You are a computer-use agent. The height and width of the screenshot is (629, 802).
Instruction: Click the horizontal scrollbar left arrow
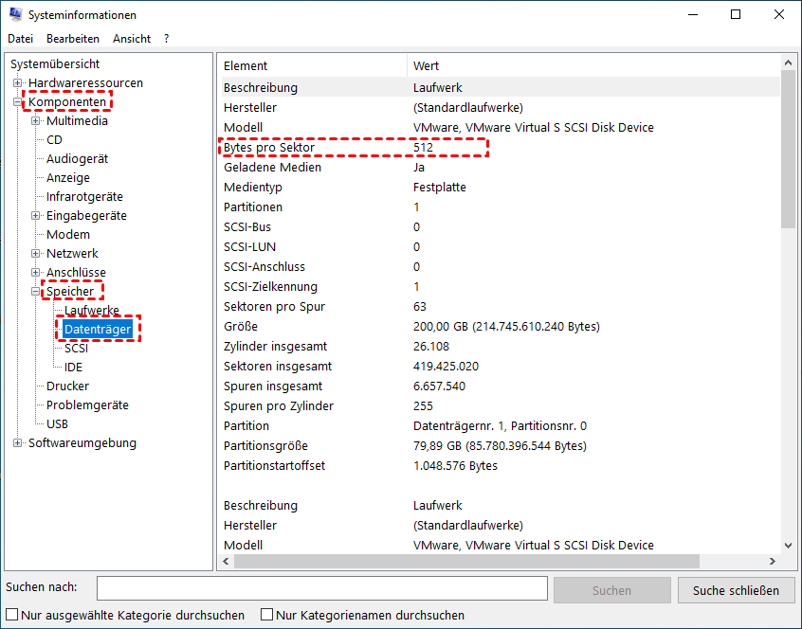(x=226, y=561)
